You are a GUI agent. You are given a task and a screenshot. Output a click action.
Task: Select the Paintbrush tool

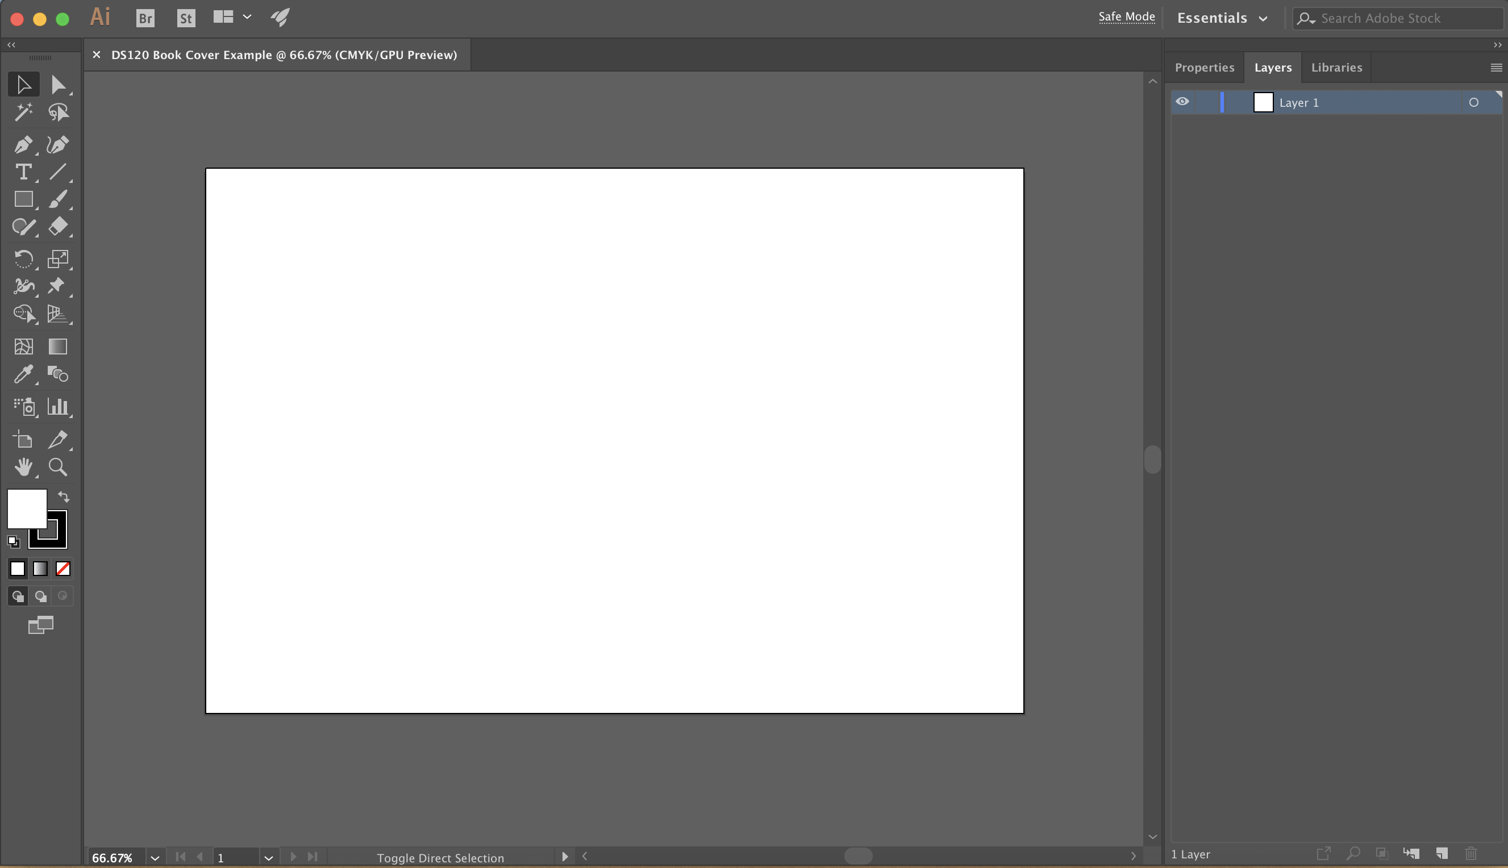pos(58,198)
